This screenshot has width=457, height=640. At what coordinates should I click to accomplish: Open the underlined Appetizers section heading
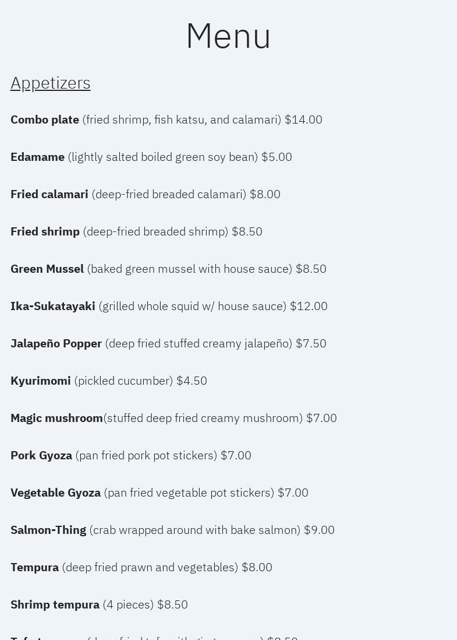point(51,83)
